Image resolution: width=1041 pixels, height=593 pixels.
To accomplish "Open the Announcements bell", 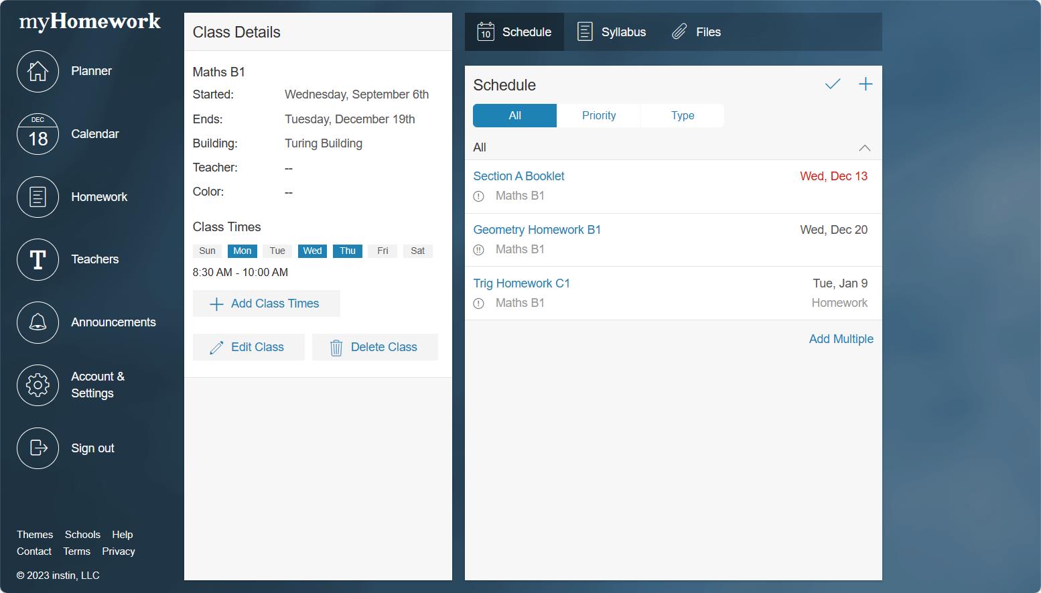I will (x=38, y=322).
